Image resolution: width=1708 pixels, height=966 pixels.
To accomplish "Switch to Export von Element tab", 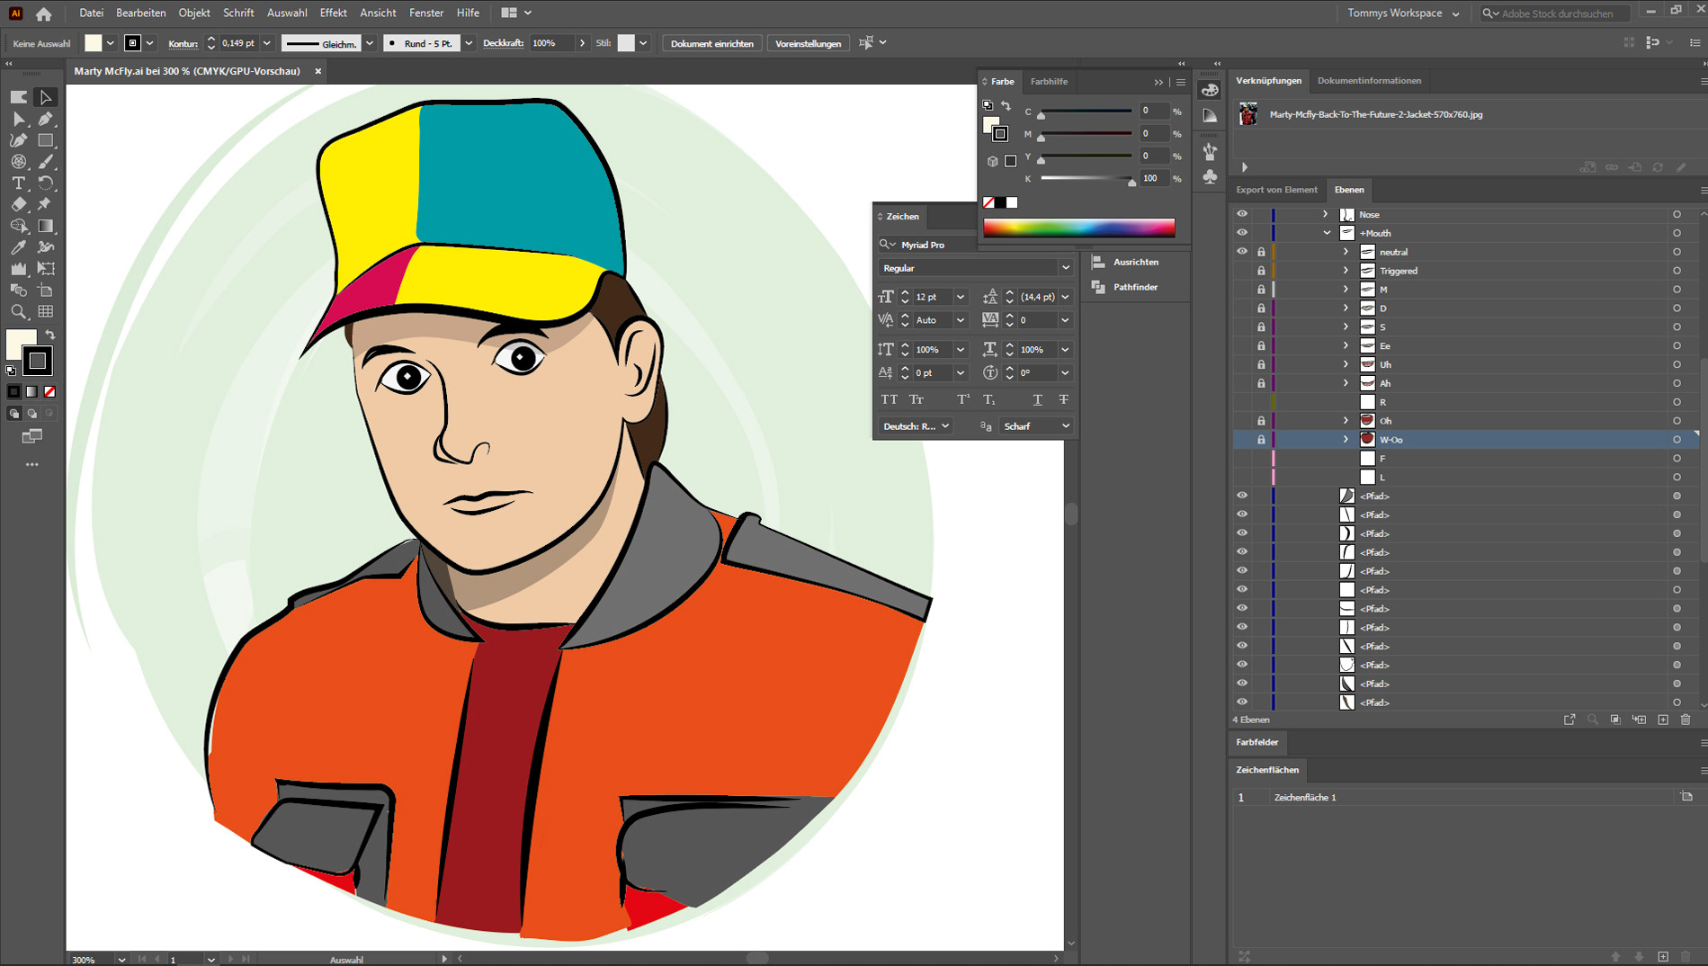I will tap(1276, 190).
